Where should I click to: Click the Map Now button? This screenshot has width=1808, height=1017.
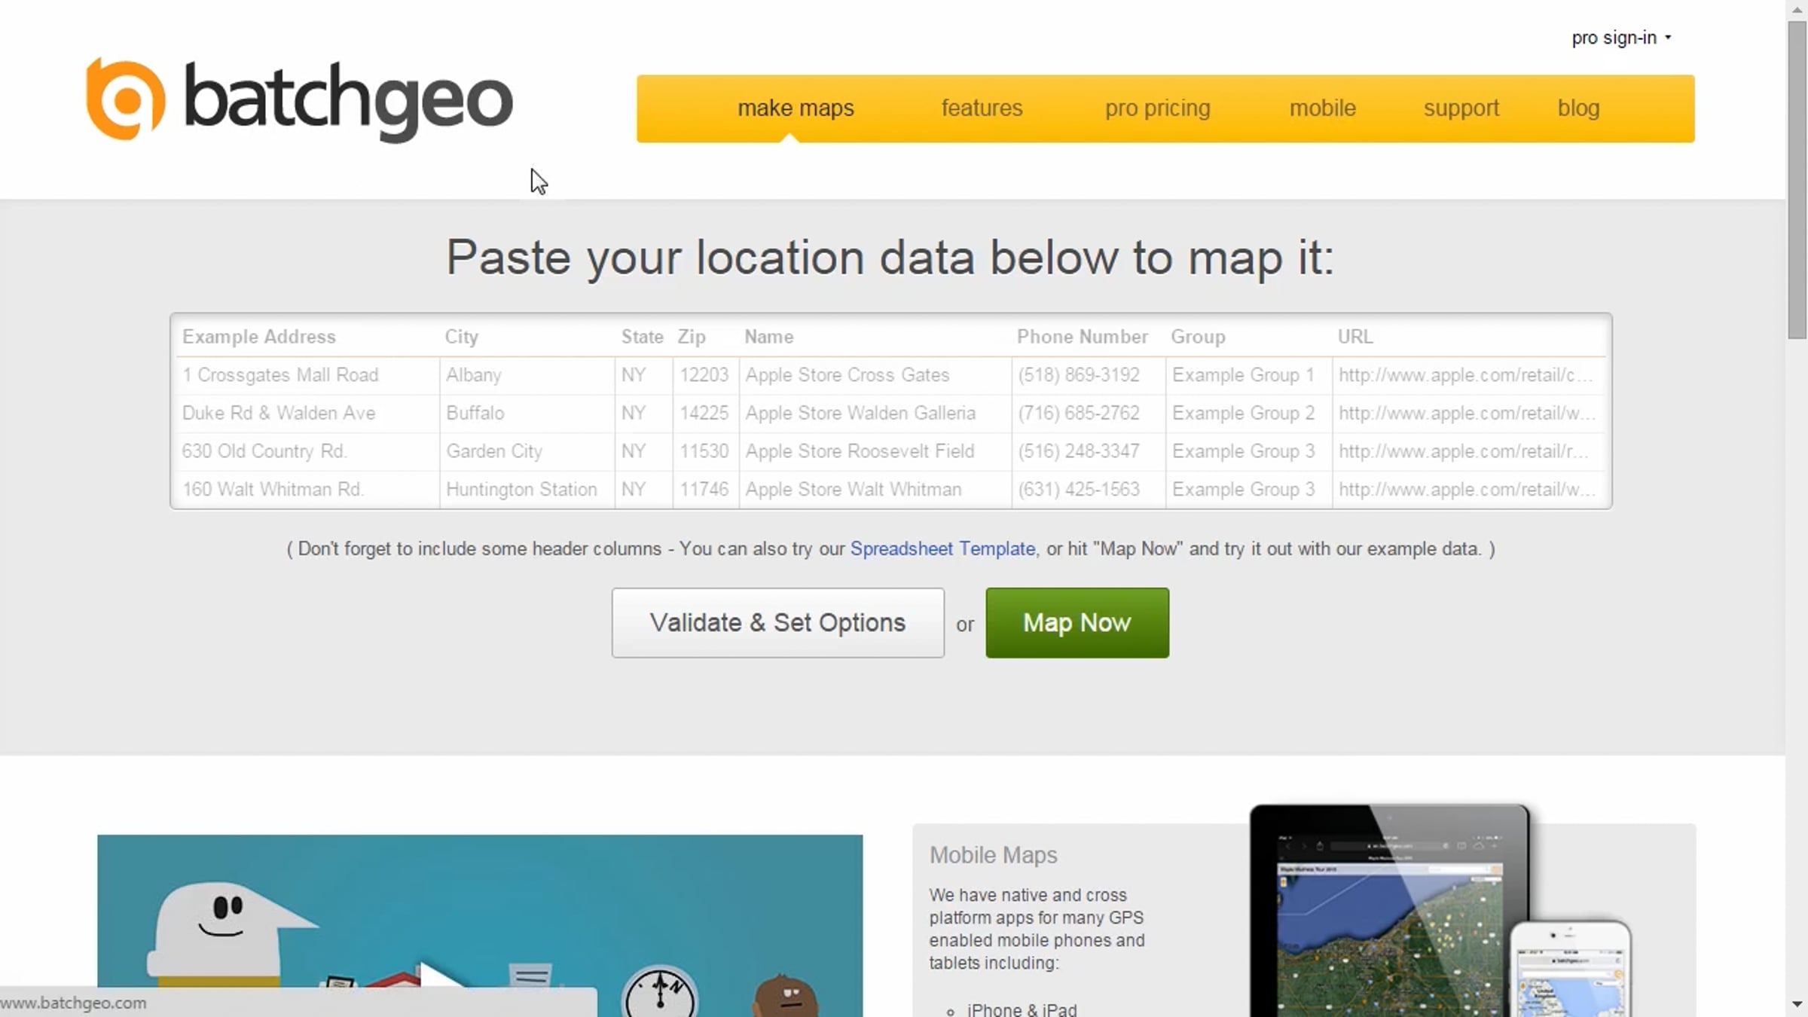click(x=1077, y=623)
